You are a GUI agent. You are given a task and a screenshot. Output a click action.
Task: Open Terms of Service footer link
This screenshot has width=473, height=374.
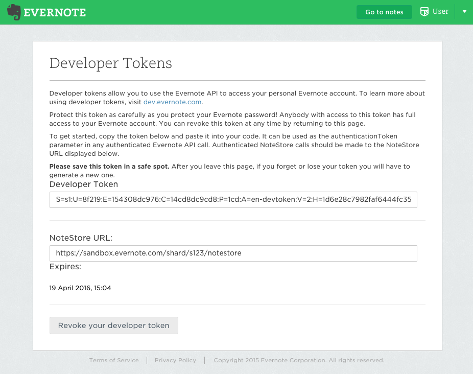[x=114, y=360]
